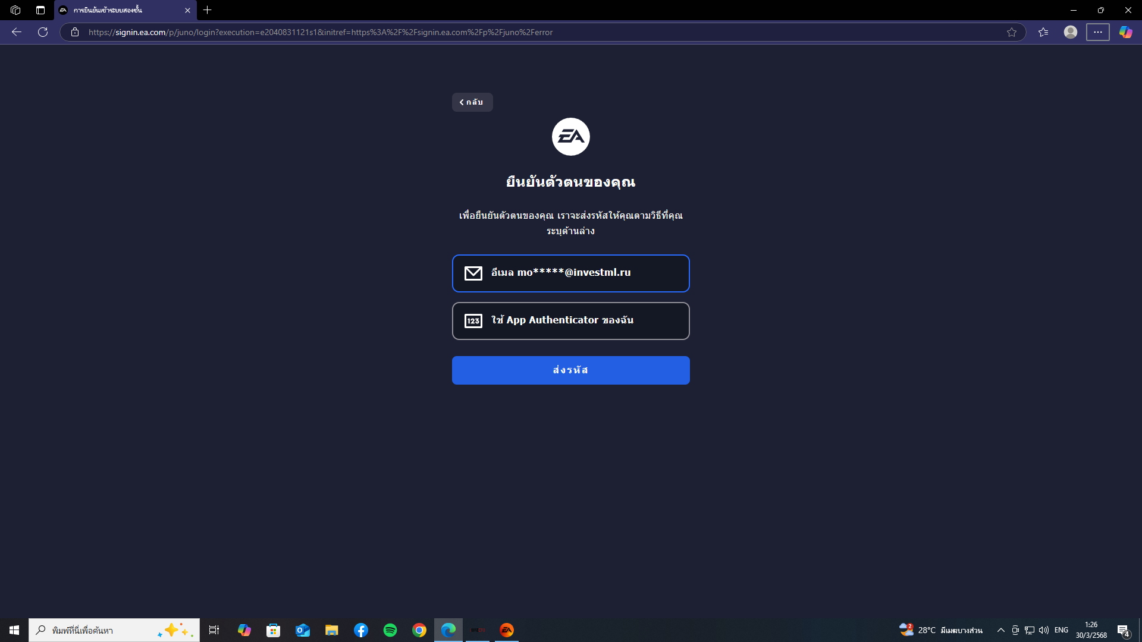The height and width of the screenshot is (642, 1142).
Task: Switch to Microsoft Edge on the taskbar
Action: (448, 630)
